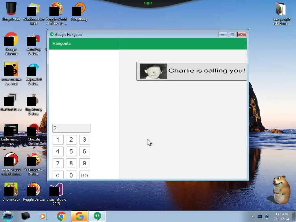Dial digit 1 on the keypad
296x222 pixels.
(x=58, y=140)
